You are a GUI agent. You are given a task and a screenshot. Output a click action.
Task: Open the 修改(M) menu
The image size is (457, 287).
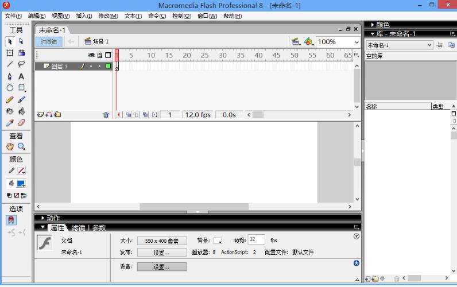click(x=107, y=15)
